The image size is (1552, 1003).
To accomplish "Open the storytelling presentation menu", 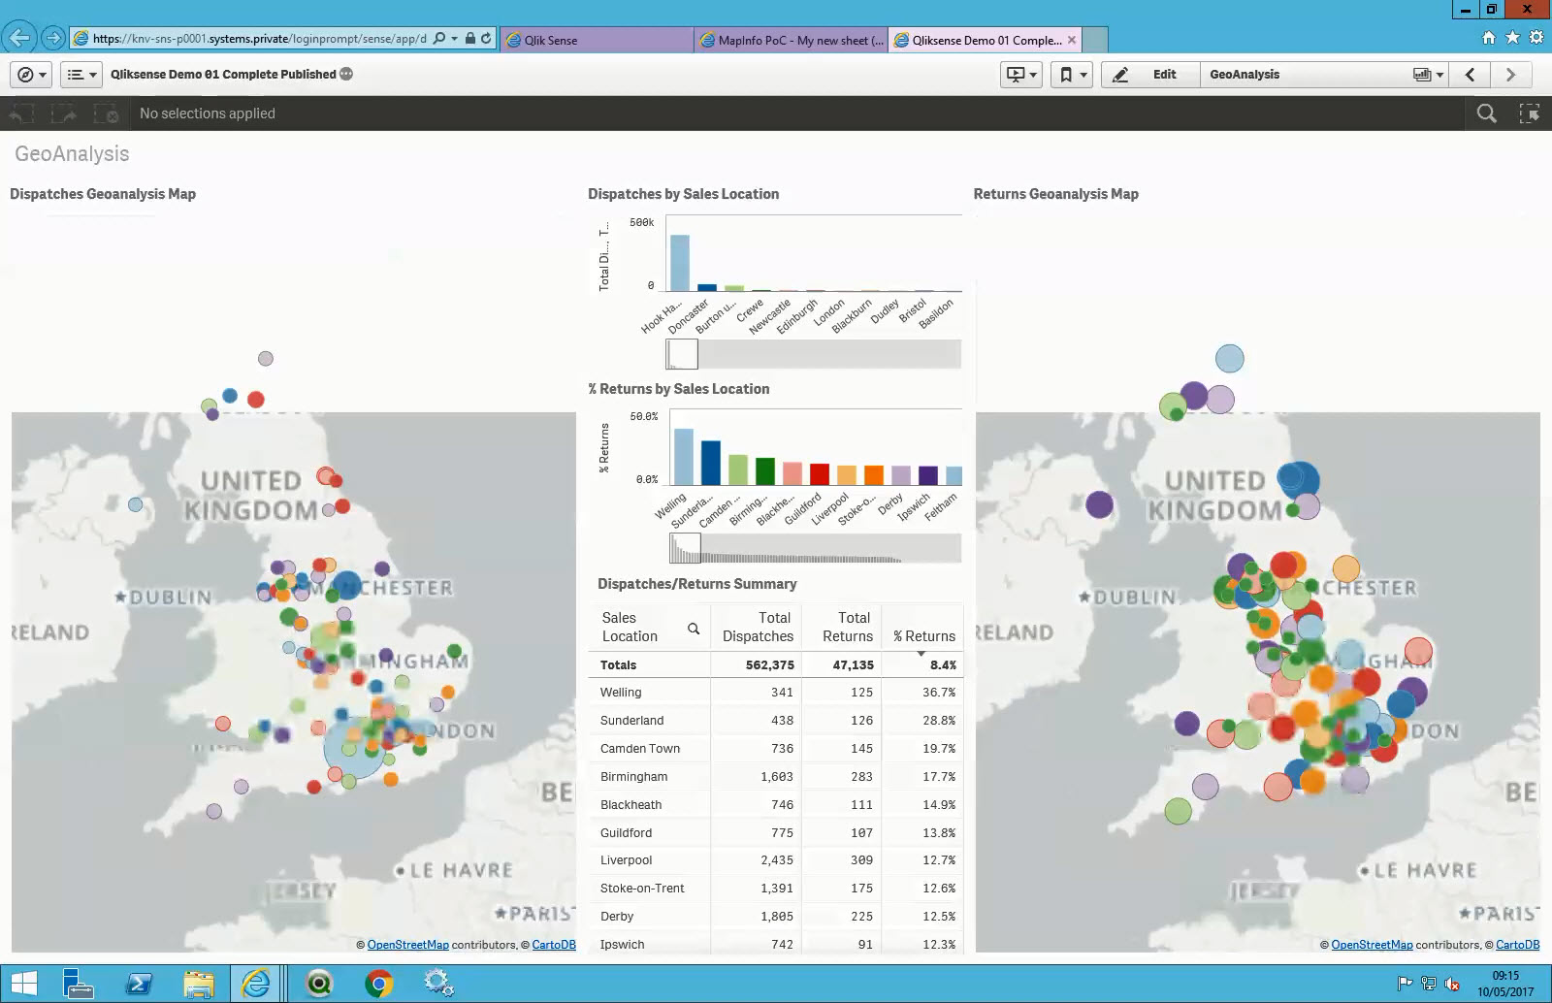I will [x=1021, y=75].
